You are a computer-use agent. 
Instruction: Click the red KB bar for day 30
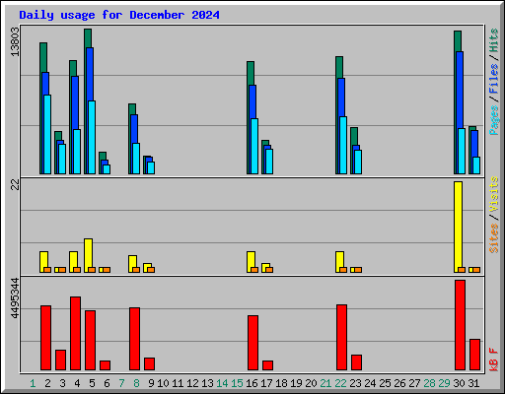tap(460, 325)
